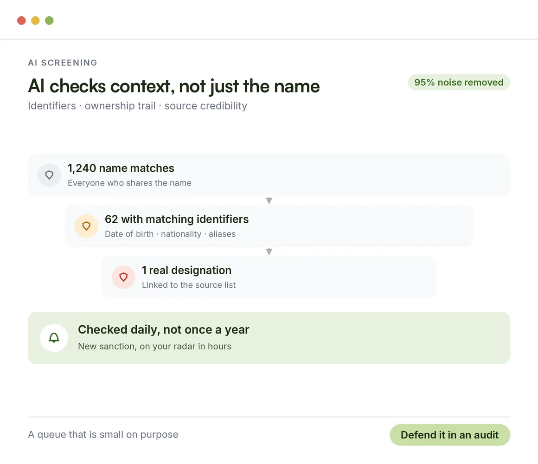Click the gray shield icon beside name matches
The height and width of the screenshot is (464, 538).
tap(49, 175)
